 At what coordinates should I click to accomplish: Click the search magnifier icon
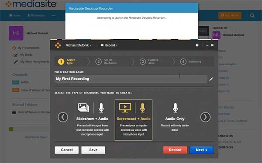[252, 16]
